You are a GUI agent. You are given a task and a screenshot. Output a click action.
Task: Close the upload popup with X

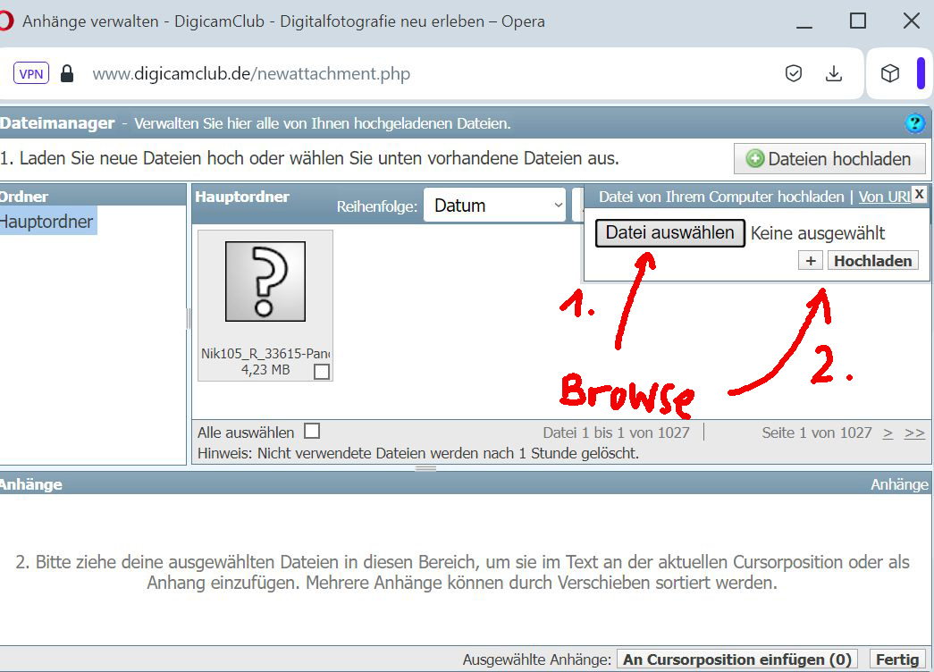coord(919,194)
